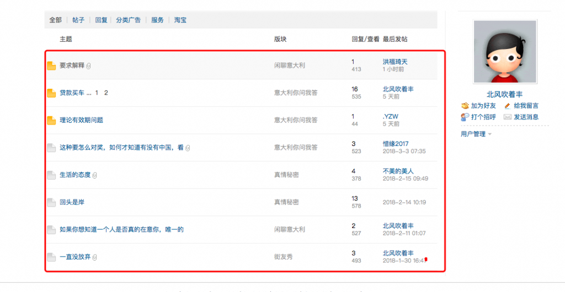This screenshot has width=565, height=292.
Task: Open thread 这种要怎么对奖，如何才知道有没有中国
Action: point(122,148)
